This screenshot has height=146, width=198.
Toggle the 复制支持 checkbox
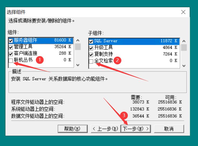tap(91, 55)
